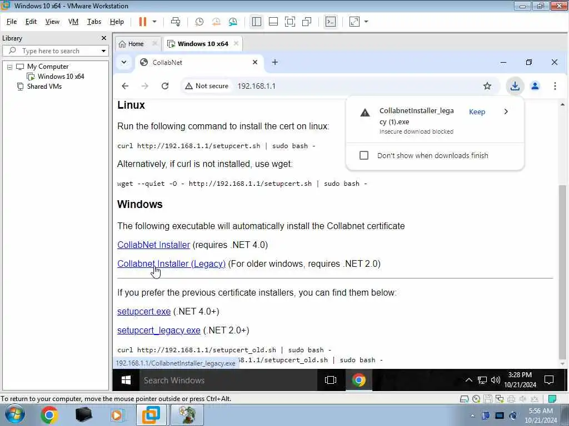Bookmark this page with star icon

click(487, 86)
